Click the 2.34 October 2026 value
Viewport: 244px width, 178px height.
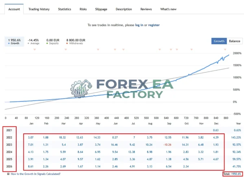click(x=186, y=167)
